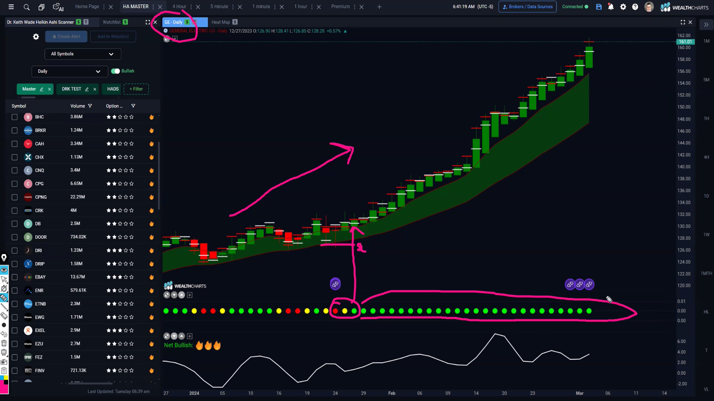The width and height of the screenshot is (714, 401).
Task: Maximize the scanner panel
Action: pos(148,22)
